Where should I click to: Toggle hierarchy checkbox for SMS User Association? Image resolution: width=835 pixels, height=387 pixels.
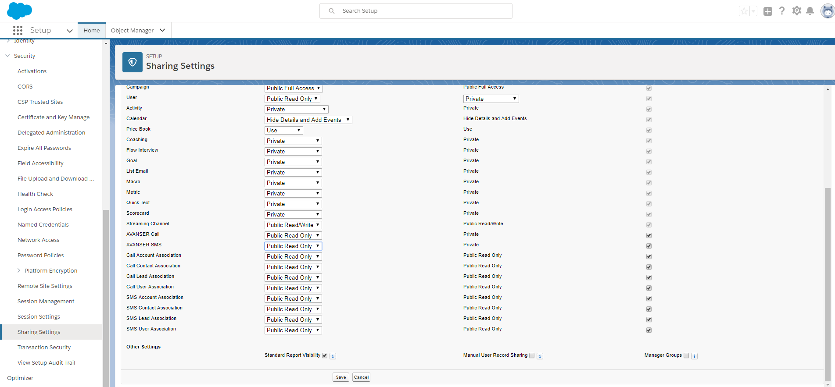pos(649,330)
